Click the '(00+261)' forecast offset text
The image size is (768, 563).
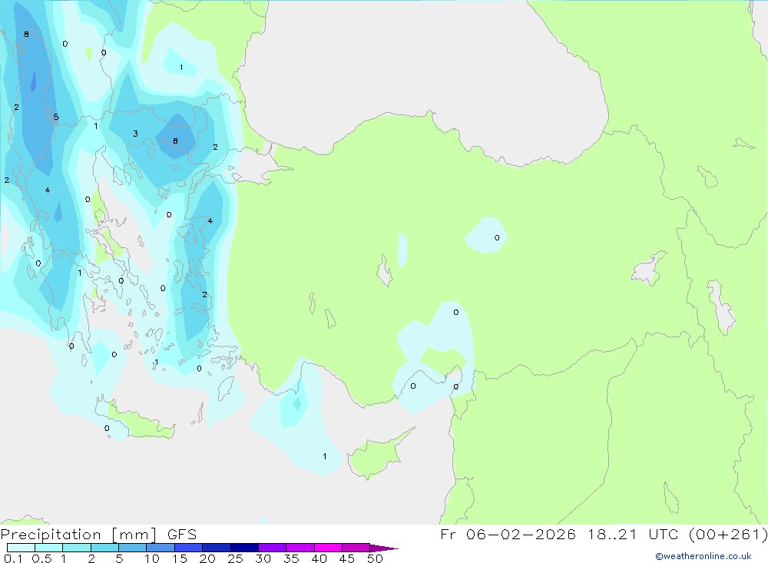pyautogui.click(x=728, y=534)
